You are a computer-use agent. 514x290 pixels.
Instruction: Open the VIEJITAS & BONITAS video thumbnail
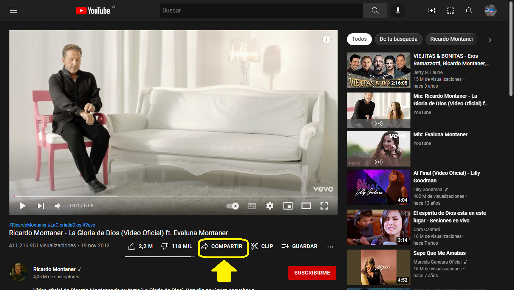pos(379,70)
